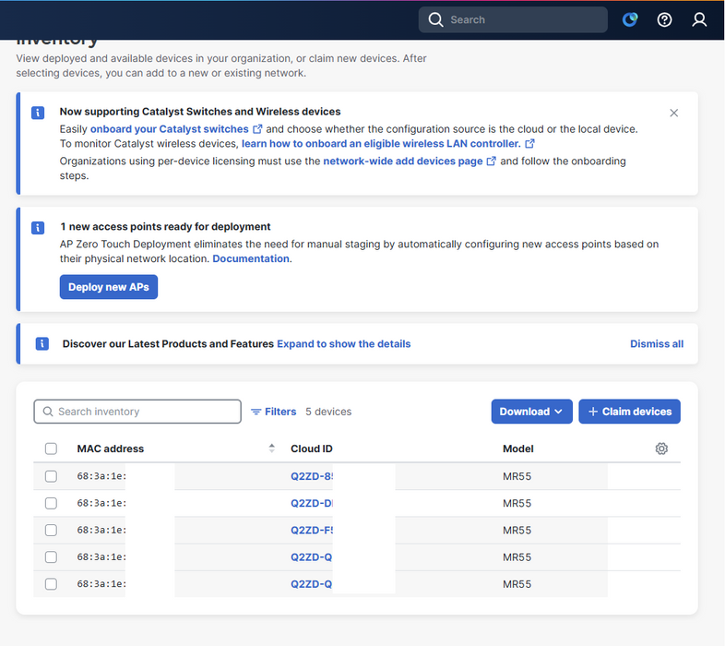Click Dismiss all link

coord(657,344)
